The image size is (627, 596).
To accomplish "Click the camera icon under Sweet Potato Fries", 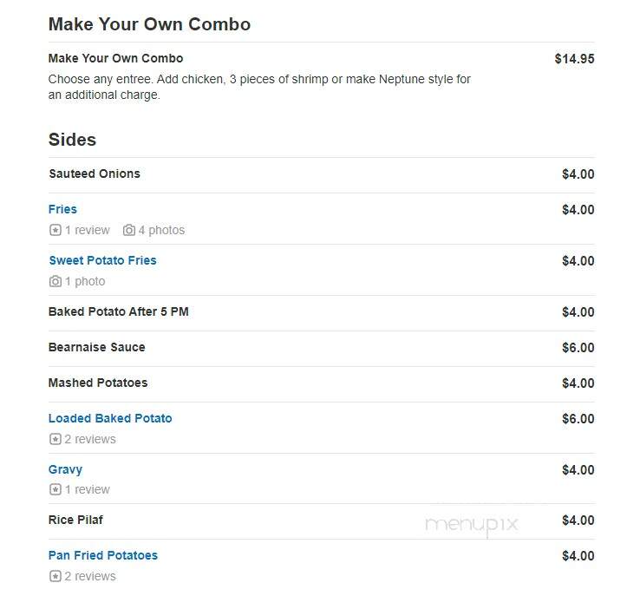I will pyautogui.click(x=56, y=281).
